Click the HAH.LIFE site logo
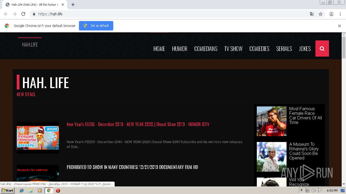 [x=30, y=45]
